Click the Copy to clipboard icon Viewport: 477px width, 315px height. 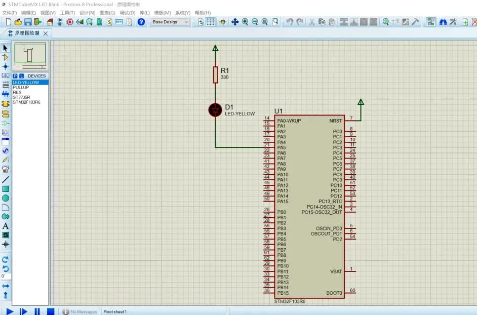(322, 22)
